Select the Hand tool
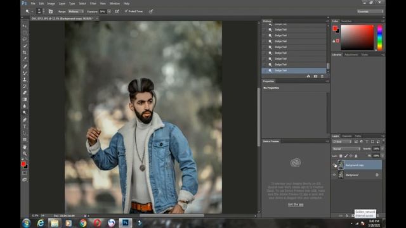 tap(25, 147)
